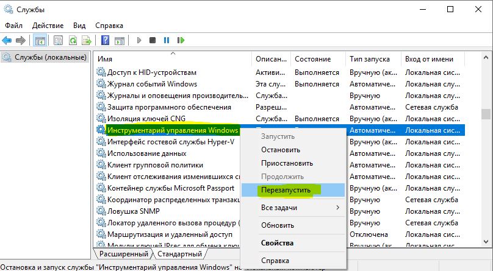Sort by the Тип запуска column header
This screenshot has width=493, height=271.
pos(373,59)
